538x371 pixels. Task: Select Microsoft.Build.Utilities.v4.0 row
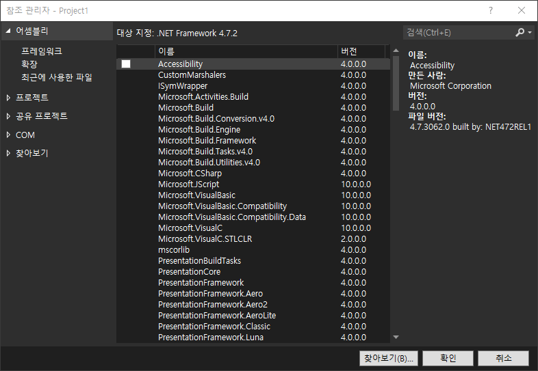click(x=253, y=163)
